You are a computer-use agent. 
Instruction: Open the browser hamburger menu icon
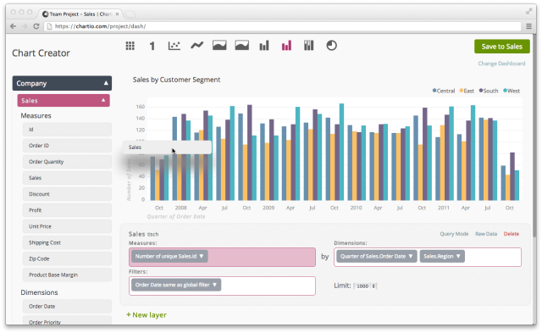pyautogui.click(x=528, y=26)
